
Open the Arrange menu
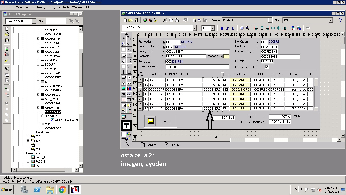click(x=41, y=7)
